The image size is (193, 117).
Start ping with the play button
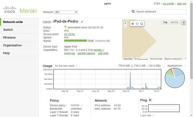[x=150, y=100]
